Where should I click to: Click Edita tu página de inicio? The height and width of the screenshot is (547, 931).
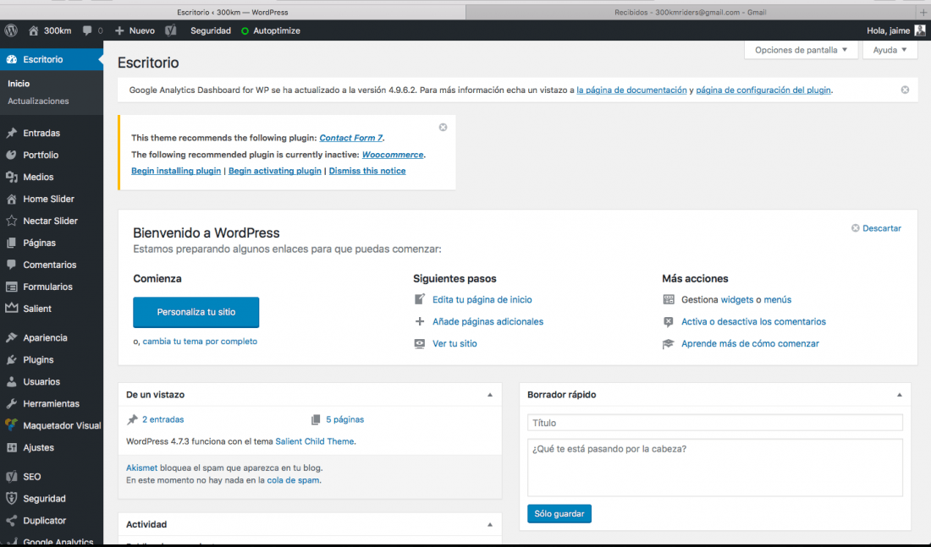[482, 299]
